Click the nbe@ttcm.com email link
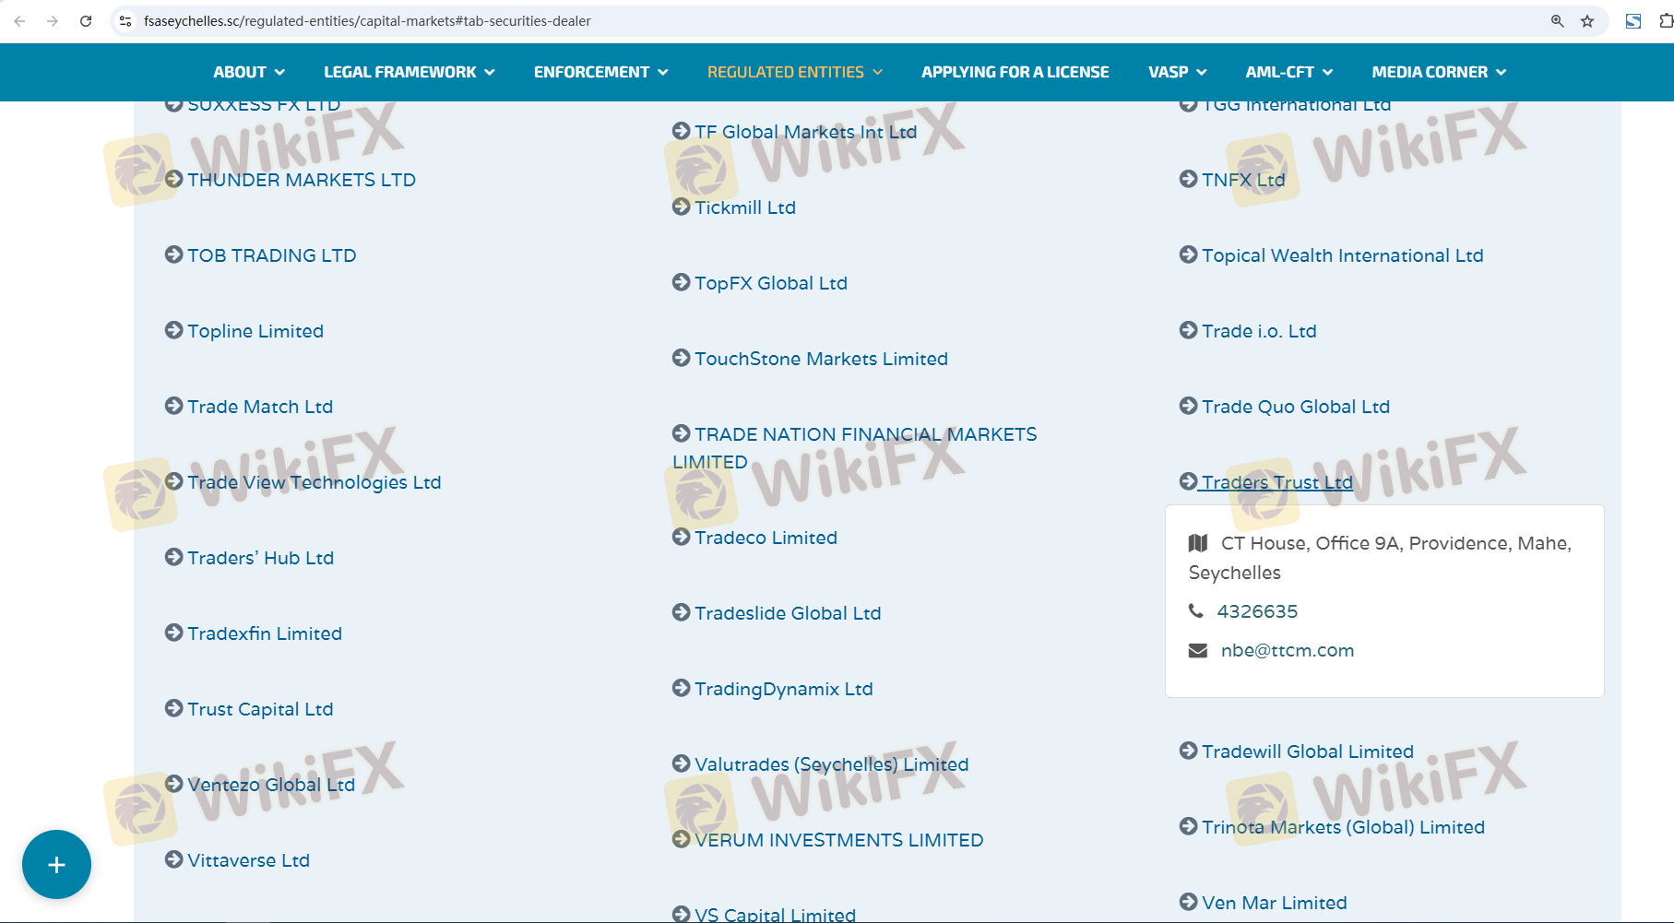1674x923 pixels. click(x=1288, y=651)
